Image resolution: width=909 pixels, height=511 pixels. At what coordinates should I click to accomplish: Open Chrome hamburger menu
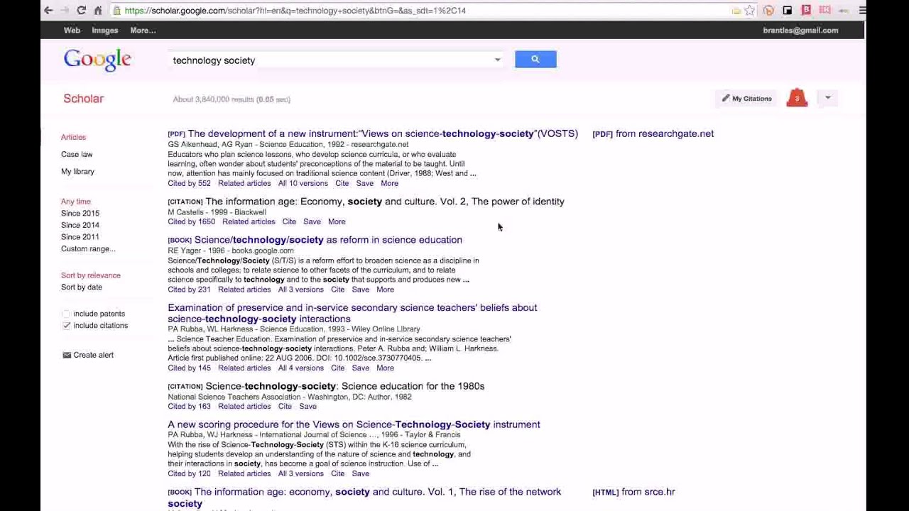[862, 11]
